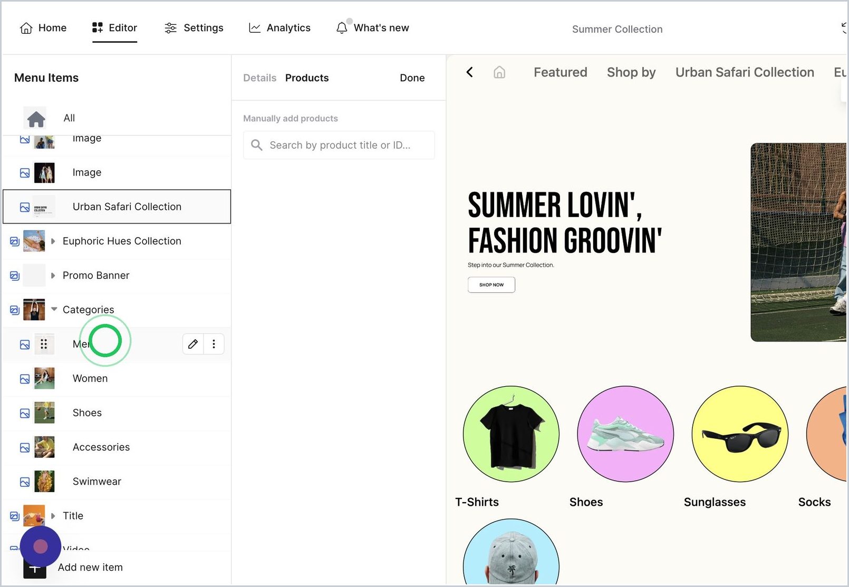This screenshot has height=587, width=849.
Task: Open the Analytics tab
Action: point(279,28)
